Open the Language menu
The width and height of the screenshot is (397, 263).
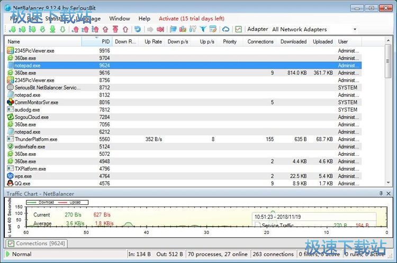[87, 18]
